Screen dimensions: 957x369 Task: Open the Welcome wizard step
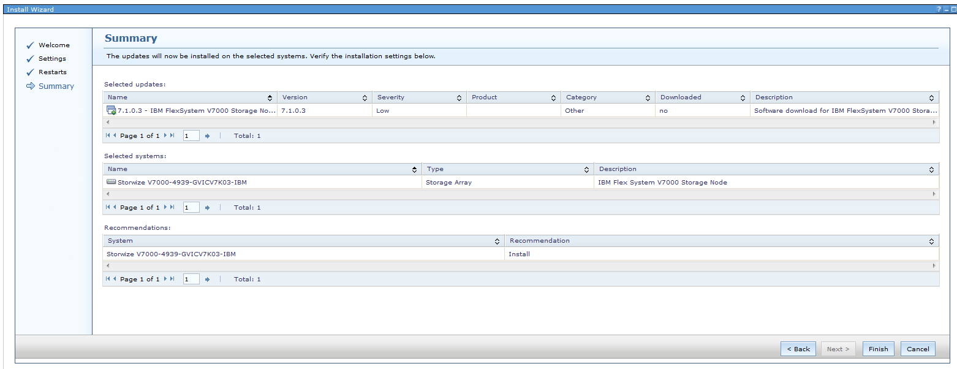click(54, 45)
